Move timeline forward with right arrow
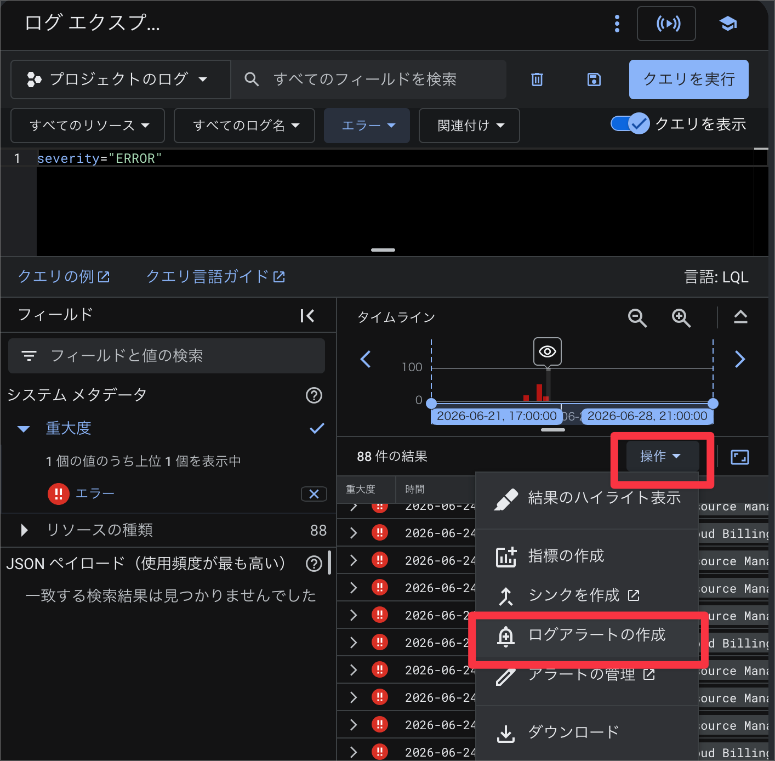Viewport: 775px width, 761px height. (x=740, y=359)
